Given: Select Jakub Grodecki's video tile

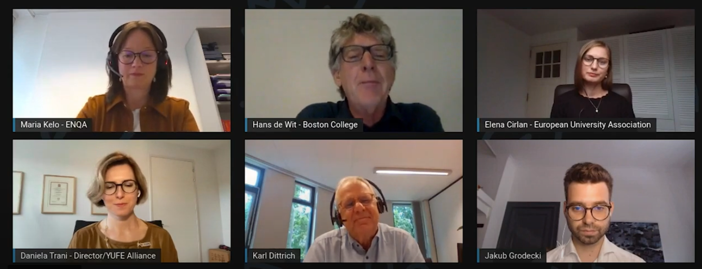Looking at the screenshot, I should point(586,201).
